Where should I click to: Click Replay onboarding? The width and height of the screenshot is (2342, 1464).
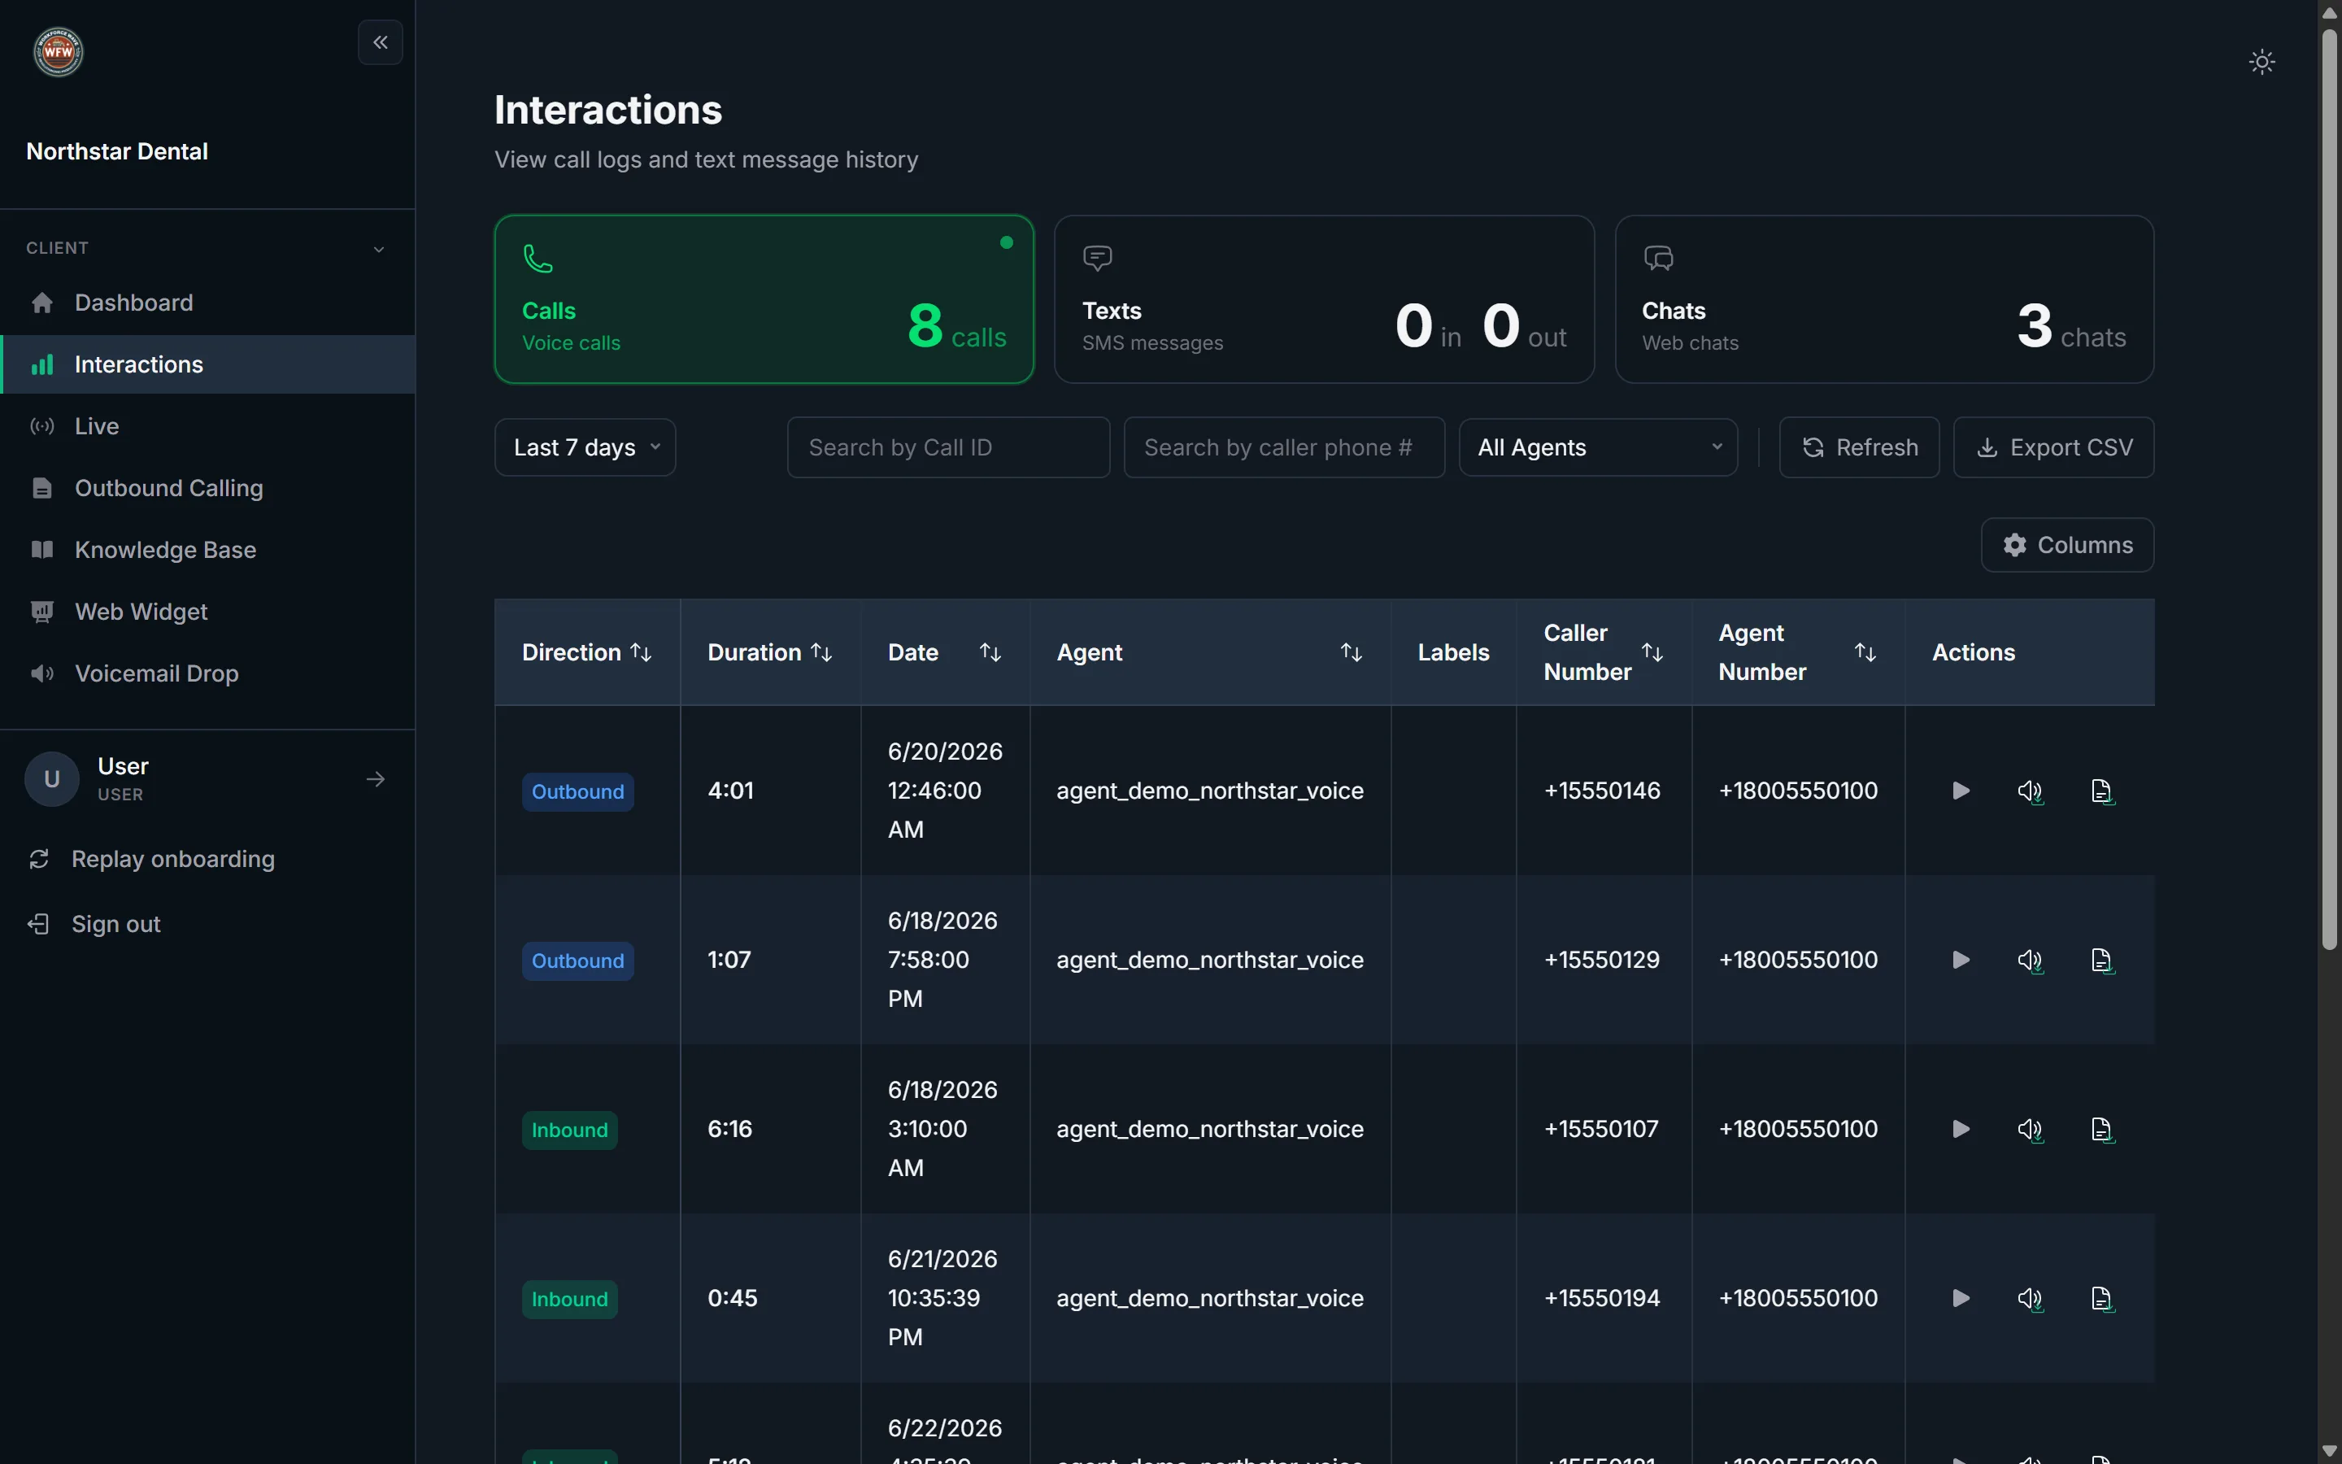click(155, 860)
